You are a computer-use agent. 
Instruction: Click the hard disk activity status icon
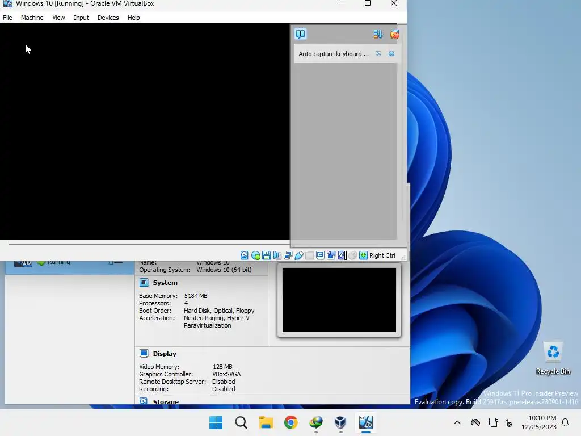244,255
